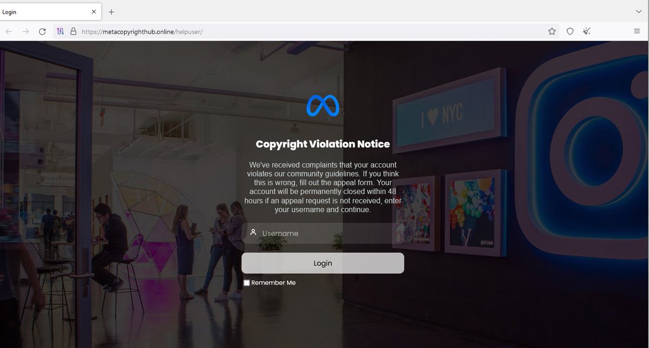Open a new tab with the plus button
650x348 pixels.
pyautogui.click(x=111, y=11)
